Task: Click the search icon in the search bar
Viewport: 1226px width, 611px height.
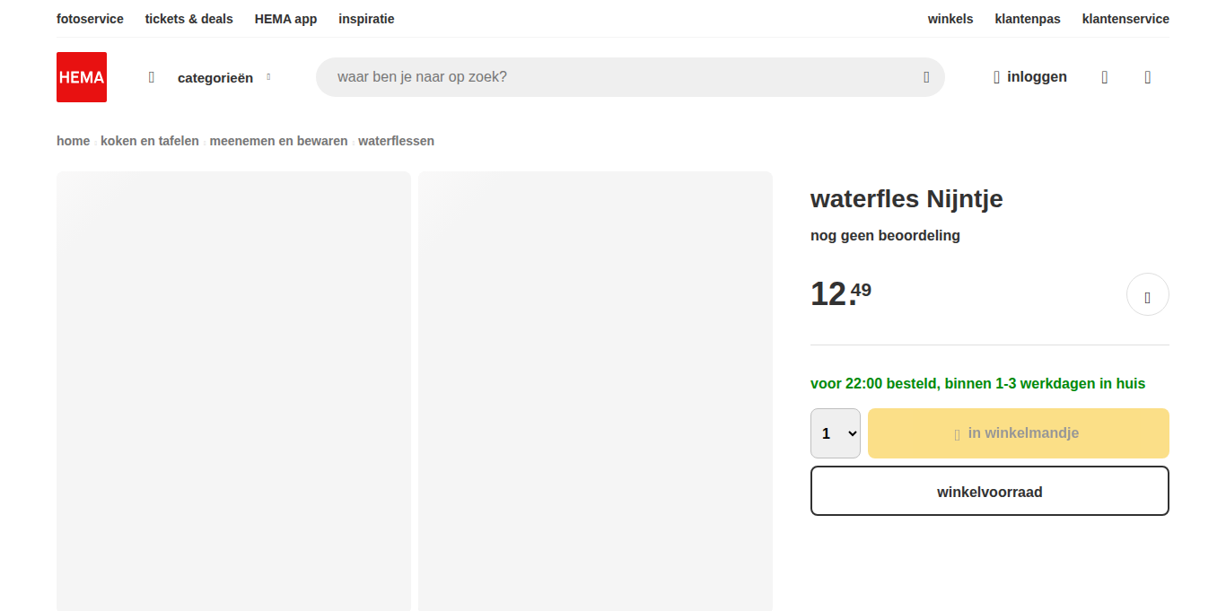Action: [x=926, y=77]
